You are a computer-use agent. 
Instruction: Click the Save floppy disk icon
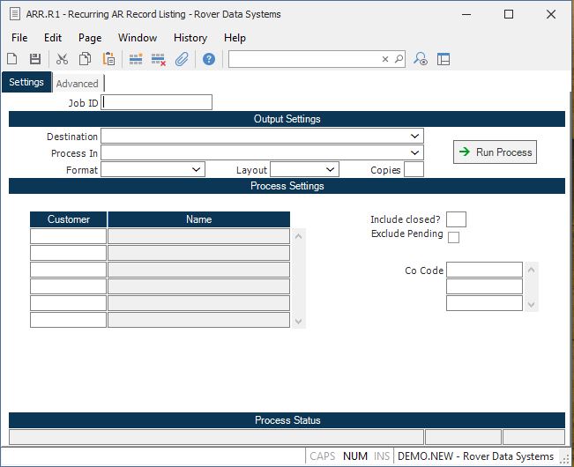[x=35, y=59]
